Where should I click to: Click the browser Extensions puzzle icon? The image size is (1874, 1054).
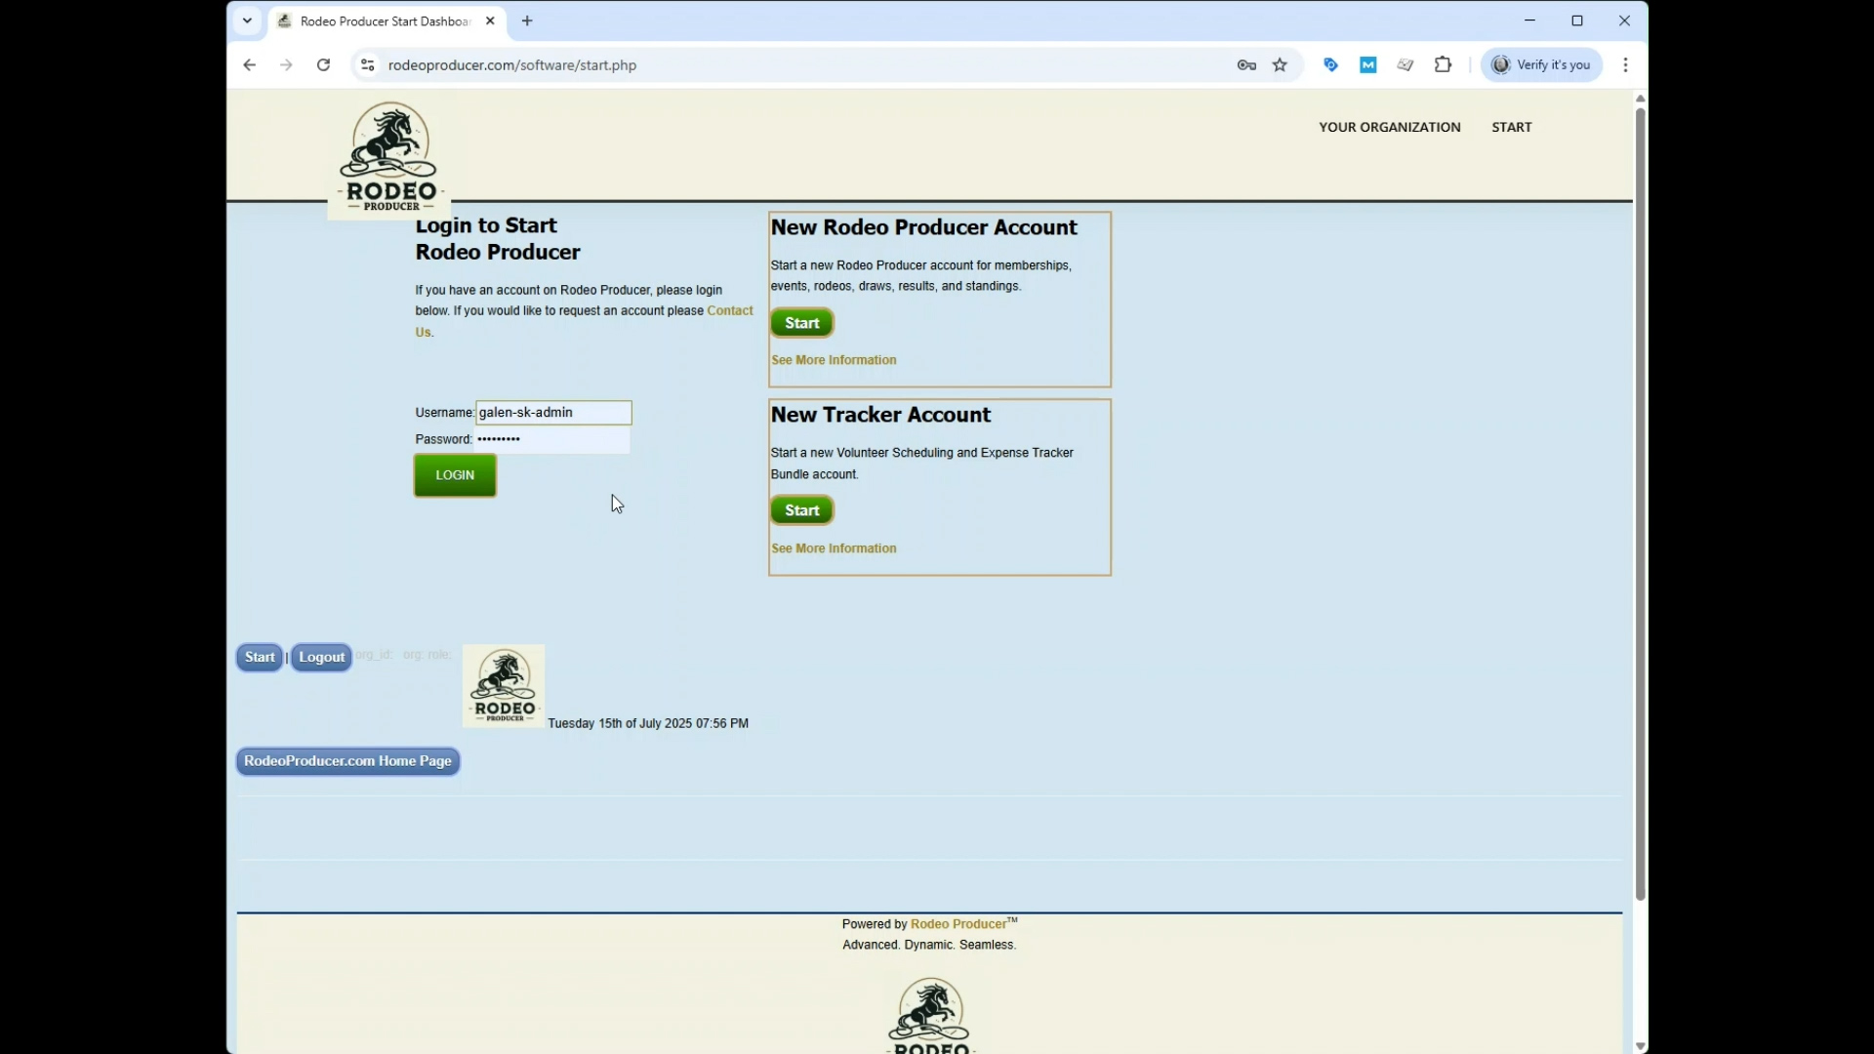[1443, 65]
